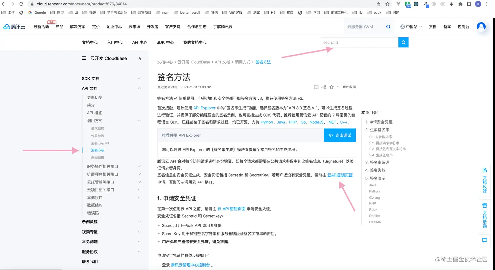Image resolution: width=495 pixels, height=270 pixels.
Task: Open the 中国站 region dropdown
Action: tap(411, 27)
